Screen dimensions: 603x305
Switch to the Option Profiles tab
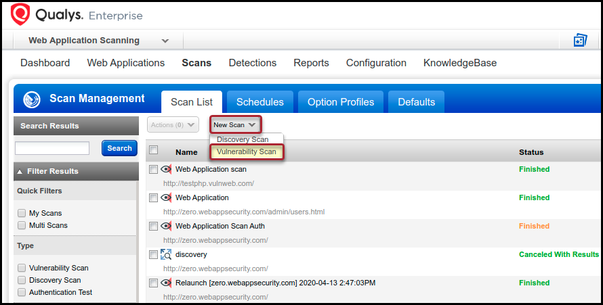[341, 102]
